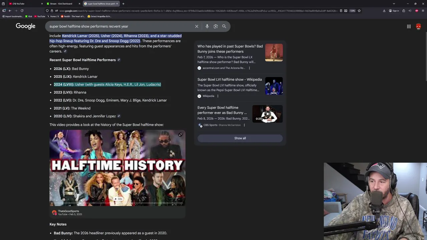Click source link icon after 2020 LIV entry

pos(119,116)
